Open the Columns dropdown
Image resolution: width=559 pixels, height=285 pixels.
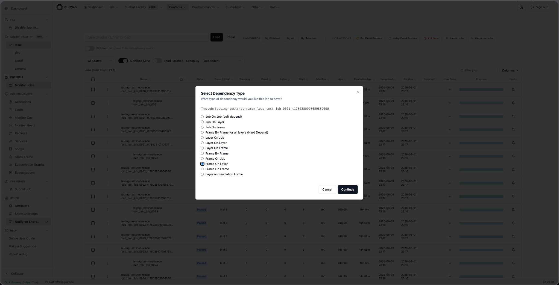click(x=510, y=70)
